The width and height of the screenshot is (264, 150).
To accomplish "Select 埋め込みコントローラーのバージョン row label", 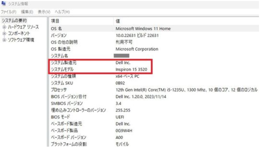I will [x=79, y=110].
